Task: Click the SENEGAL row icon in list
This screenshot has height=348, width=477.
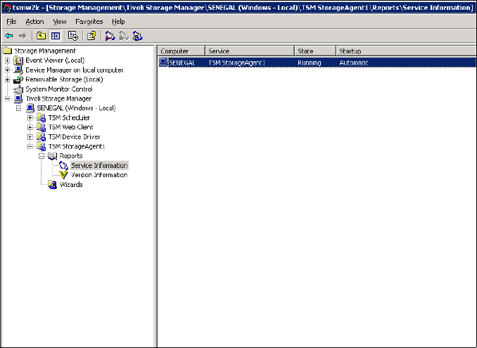Action: click(x=163, y=63)
